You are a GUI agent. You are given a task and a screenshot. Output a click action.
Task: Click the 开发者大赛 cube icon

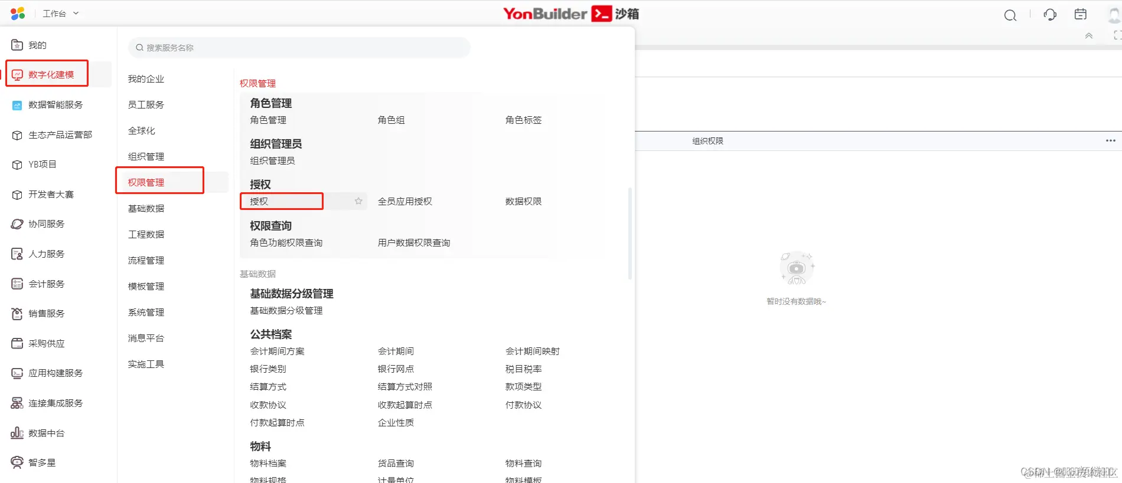[17, 195]
